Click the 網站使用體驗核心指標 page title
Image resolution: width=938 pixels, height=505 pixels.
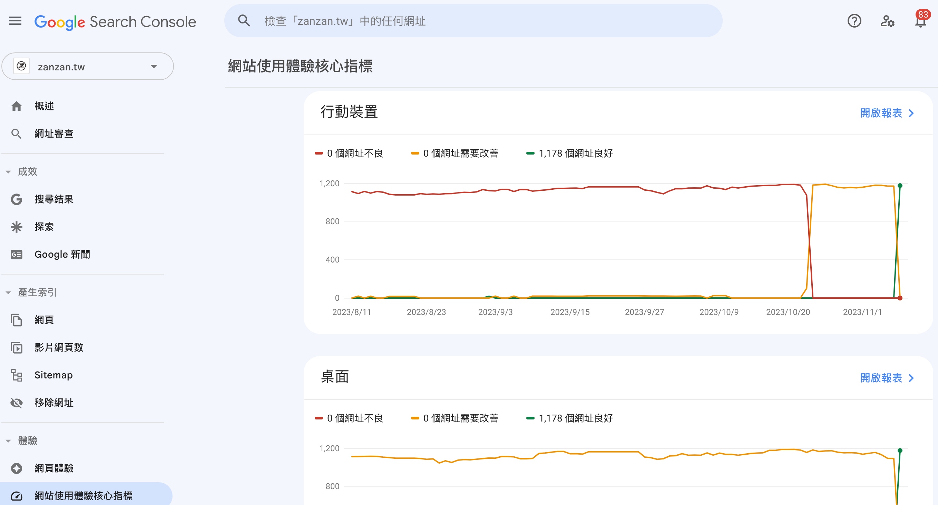[300, 66]
